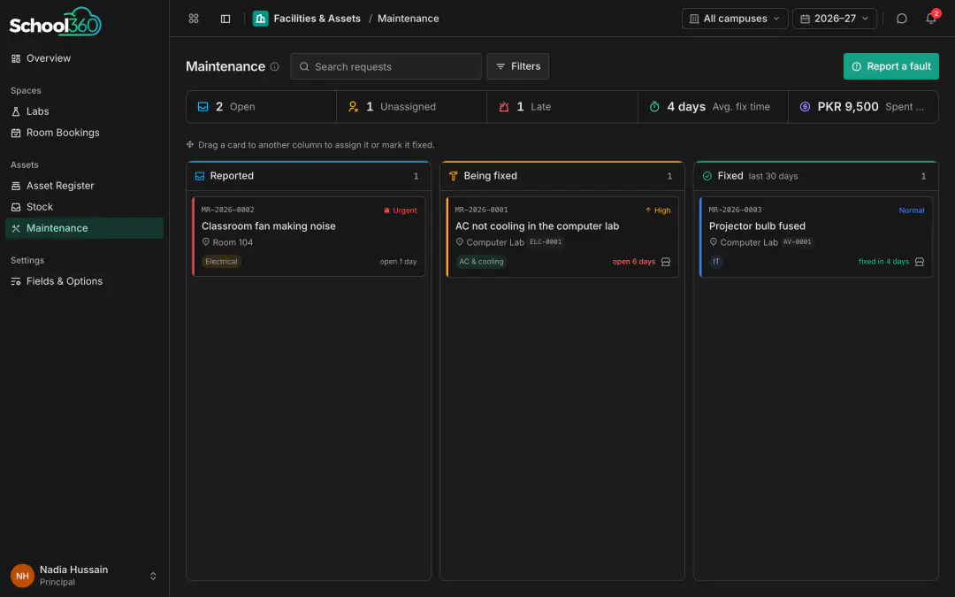Screen dimensions: 955x597
Task: Click the Being fixed hammer icon
Action: 453,176
